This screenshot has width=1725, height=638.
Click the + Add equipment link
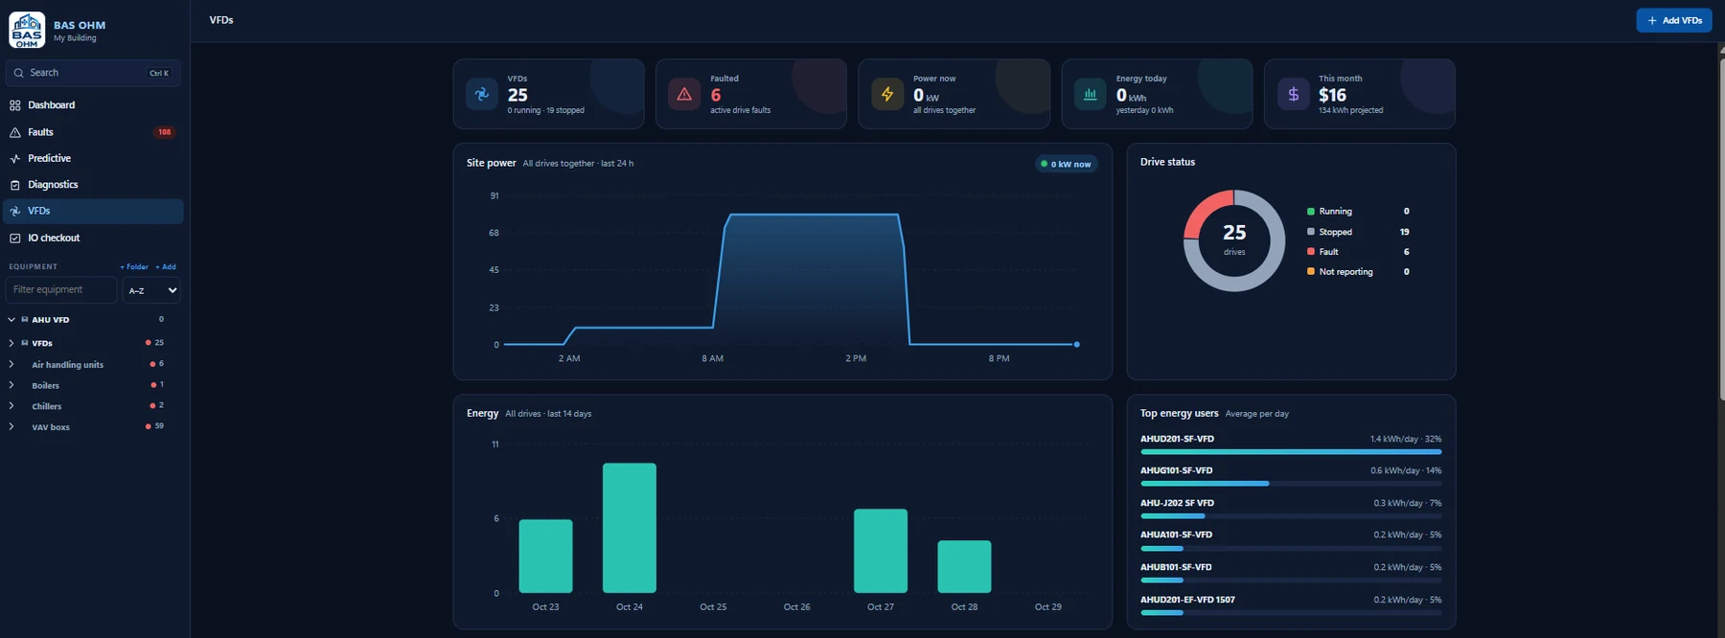click(166, 267)
